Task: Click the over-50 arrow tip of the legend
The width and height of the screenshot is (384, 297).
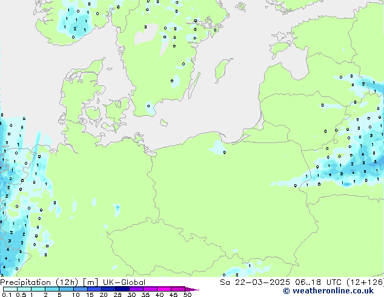Action: pyautogui.click(x=192, y=289)
